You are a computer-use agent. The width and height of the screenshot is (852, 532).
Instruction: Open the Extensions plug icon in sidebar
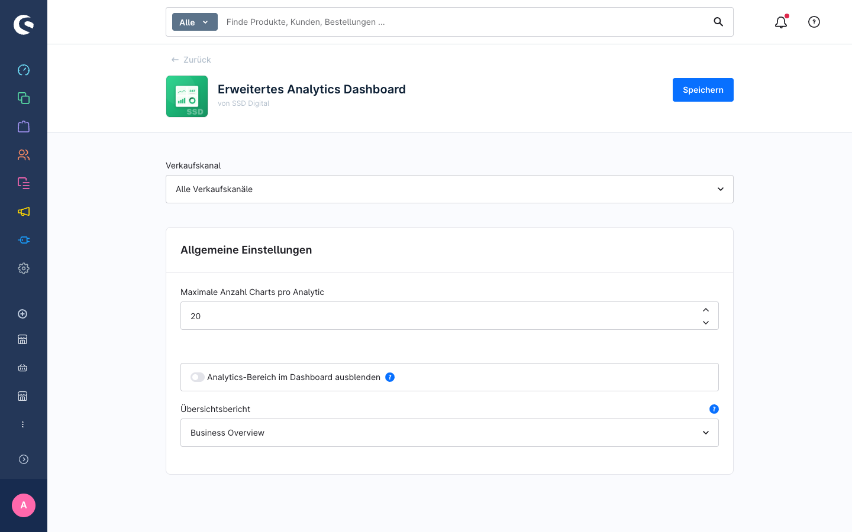pyautogui.click(x=24, y=240)
